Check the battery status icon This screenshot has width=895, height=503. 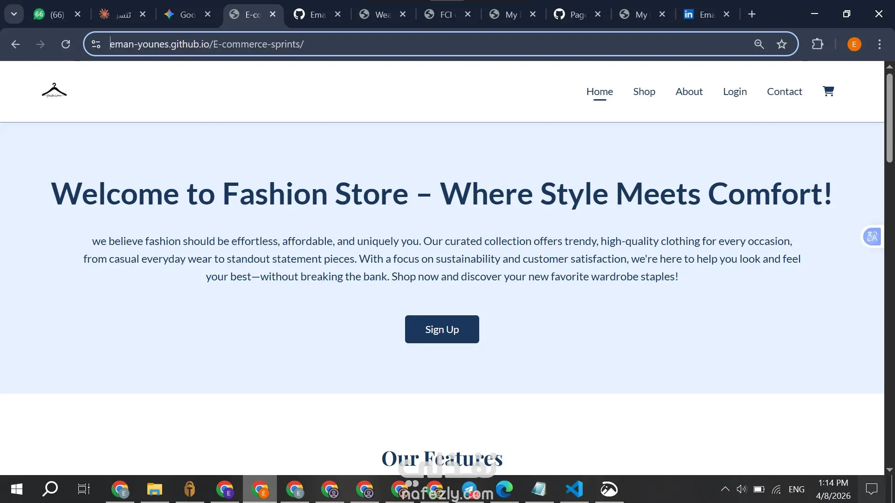tap(759, 489)
